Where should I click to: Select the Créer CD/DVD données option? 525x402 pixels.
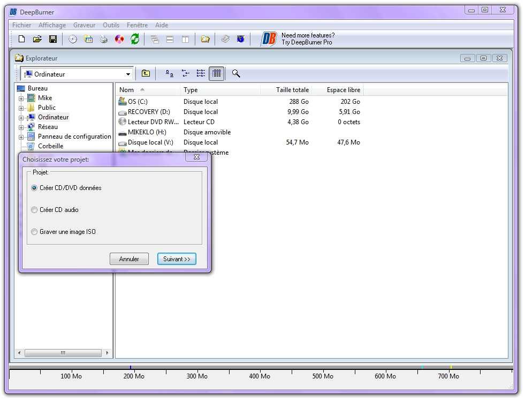(x=35, y=188)
